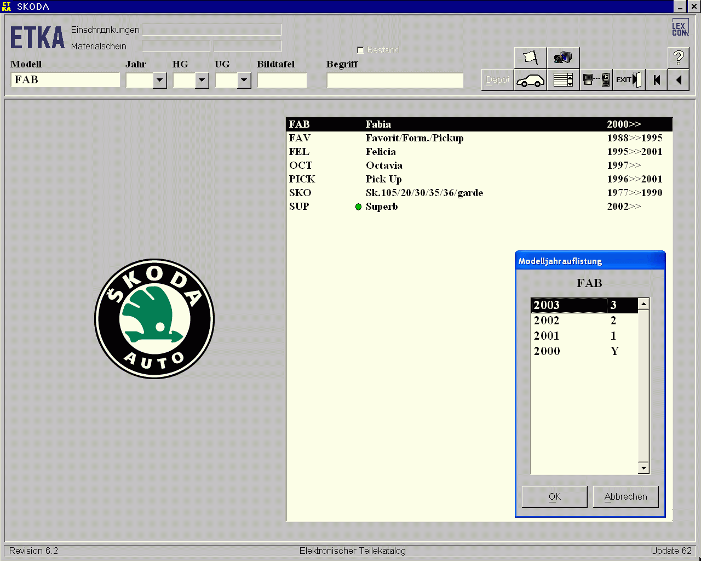
Task: Close the SKODA window
Action: 693,7
